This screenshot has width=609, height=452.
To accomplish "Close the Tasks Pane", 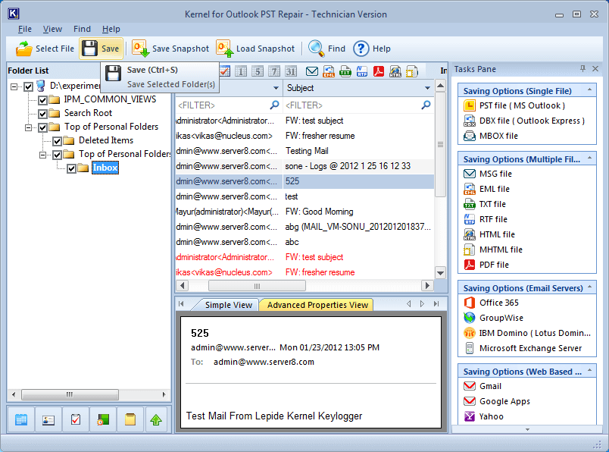I will click(x=595, y=68).
